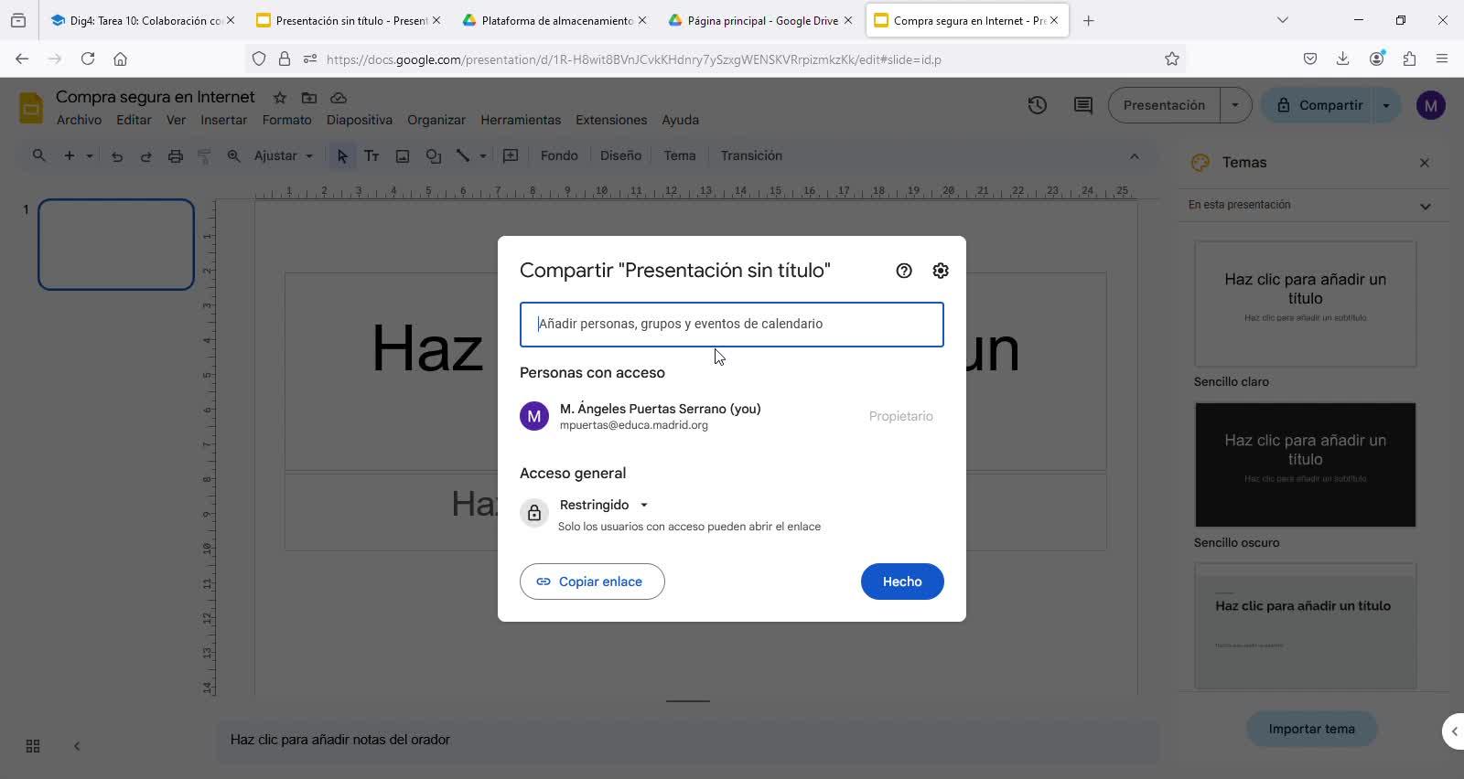The width and height of the screenshot is (1464, 779).
Task: Redo last action
Action: click(x=145, y=156)
